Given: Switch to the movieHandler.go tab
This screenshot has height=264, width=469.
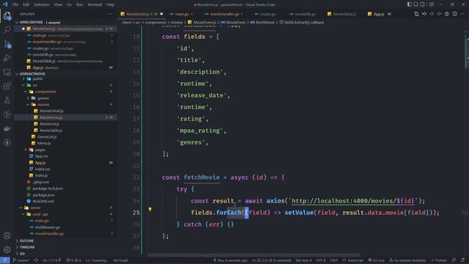Looking at the screenshot, I should pyautogui.click(x=224, y=14).
